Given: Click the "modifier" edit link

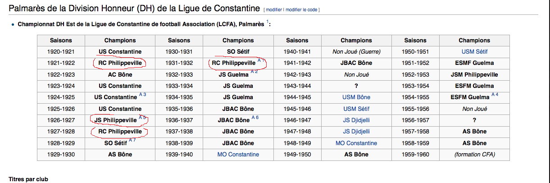Looking at the screenshot, I should (x=274, y=9).
